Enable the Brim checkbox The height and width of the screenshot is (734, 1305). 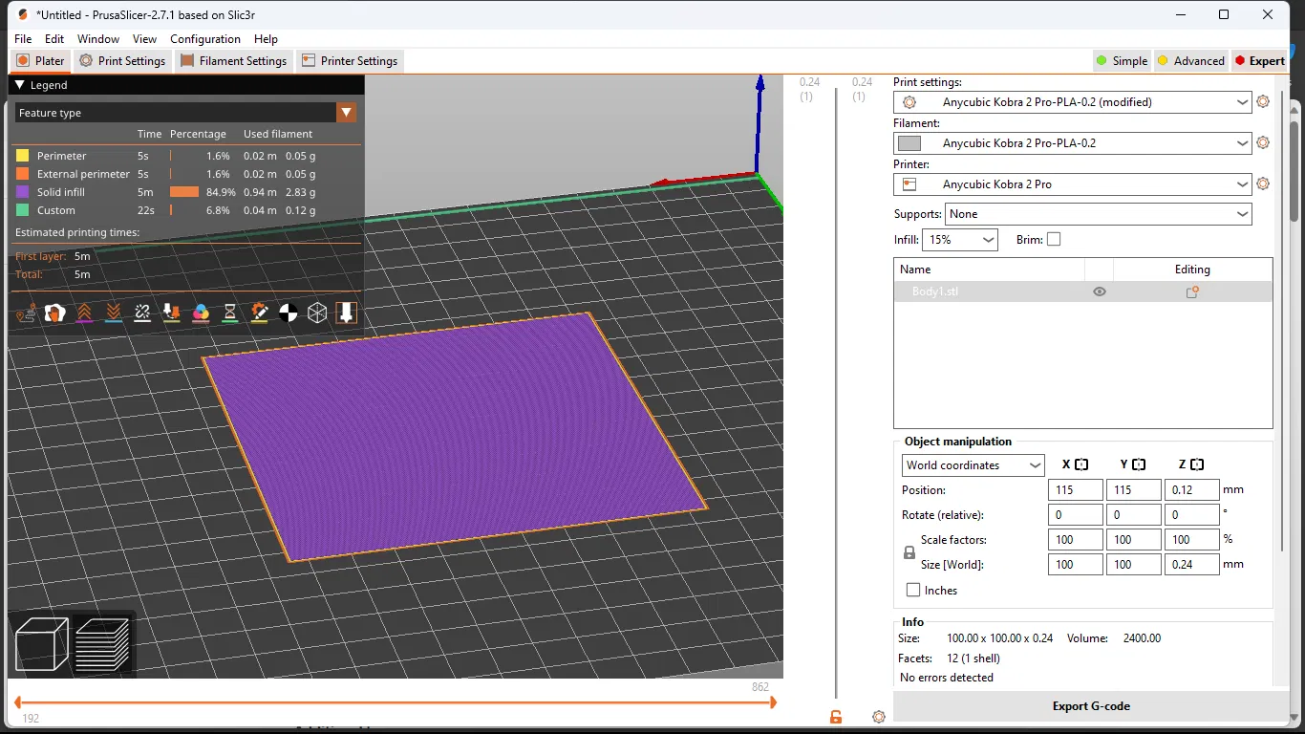pos(1054,240)
